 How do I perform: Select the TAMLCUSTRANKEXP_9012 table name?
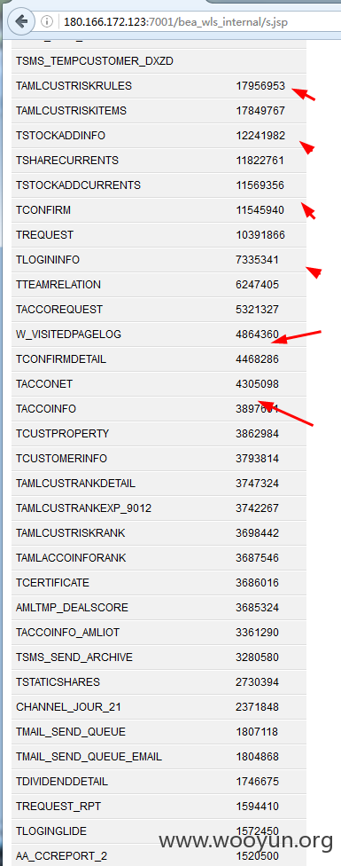click(84, 508)
